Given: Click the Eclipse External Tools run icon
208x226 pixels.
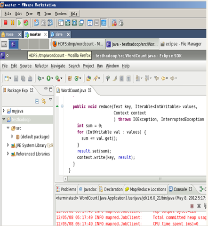Looking at the screenshot, I should coord(57,78).
